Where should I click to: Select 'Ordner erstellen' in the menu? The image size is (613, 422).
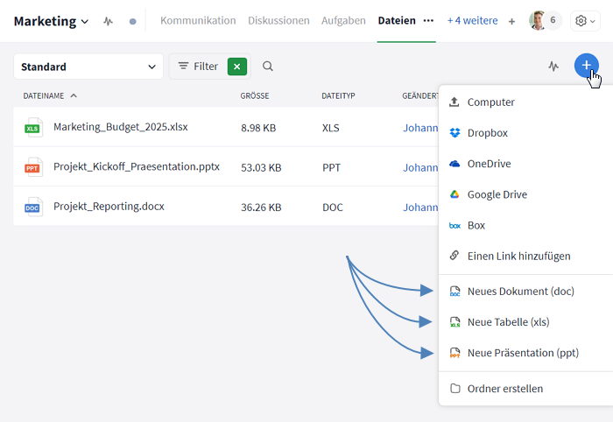[504, 389]
